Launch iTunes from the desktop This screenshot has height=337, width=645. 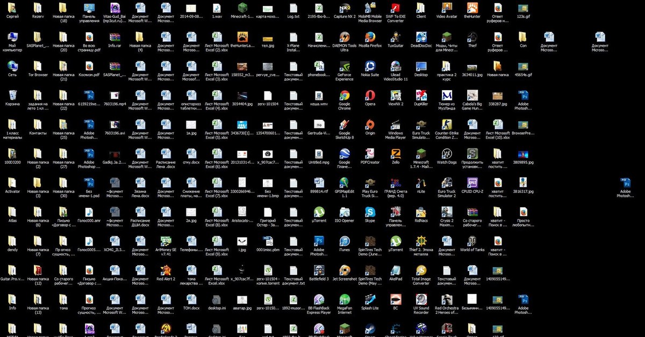pyautogui.click(x=345, y=241)
